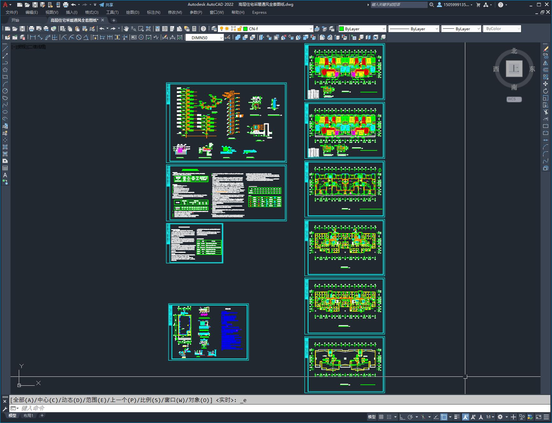Click the green ByLayer color swatch
The height and width of the screenshot is (423, 552).
(x=342, y=29)
